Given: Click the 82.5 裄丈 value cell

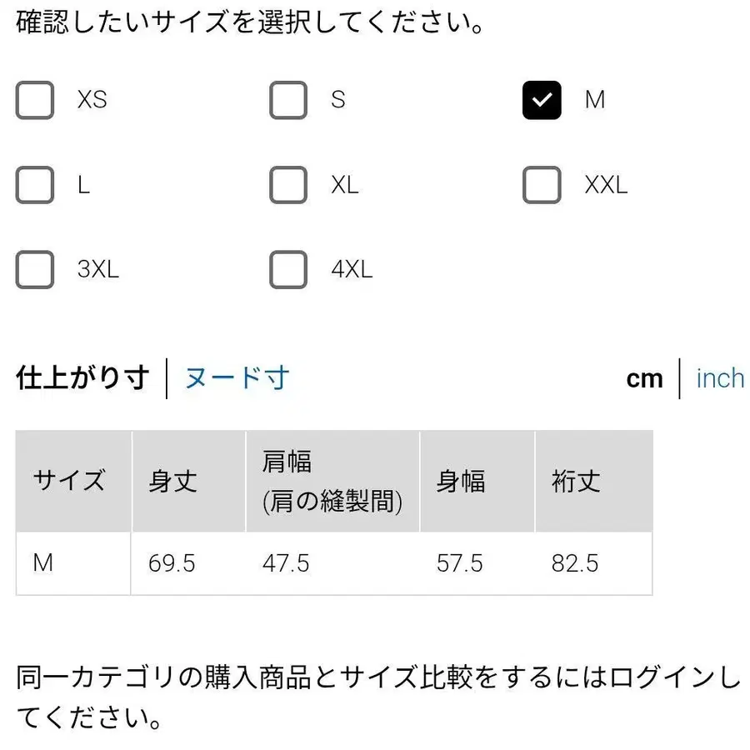Looking at the screenshot, I should [575, 563].
